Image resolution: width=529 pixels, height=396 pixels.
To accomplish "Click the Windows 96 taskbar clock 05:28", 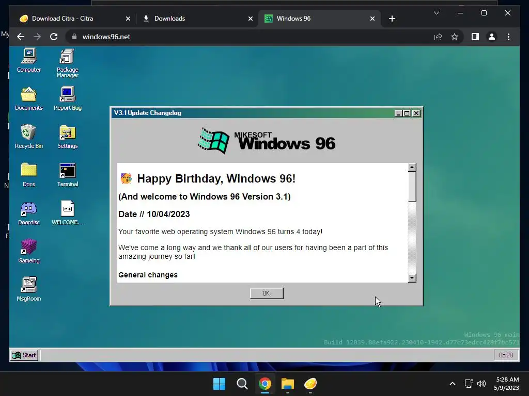I will (x=506, y=355).
